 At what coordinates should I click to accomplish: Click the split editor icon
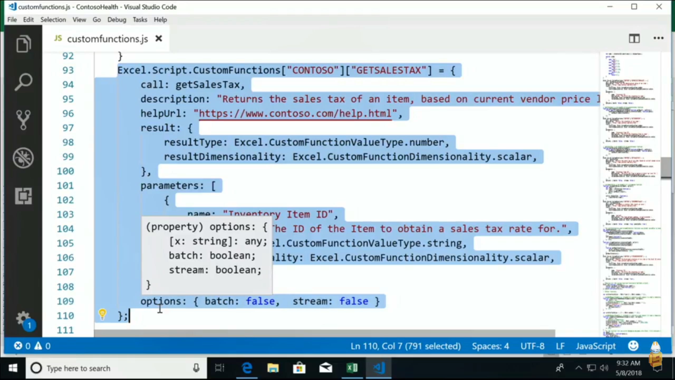(634, 39)
